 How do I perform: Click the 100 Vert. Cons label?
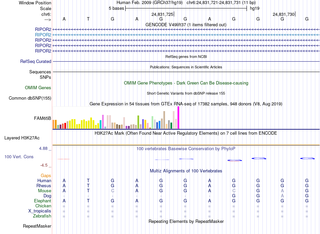click(x=19, y=157)
